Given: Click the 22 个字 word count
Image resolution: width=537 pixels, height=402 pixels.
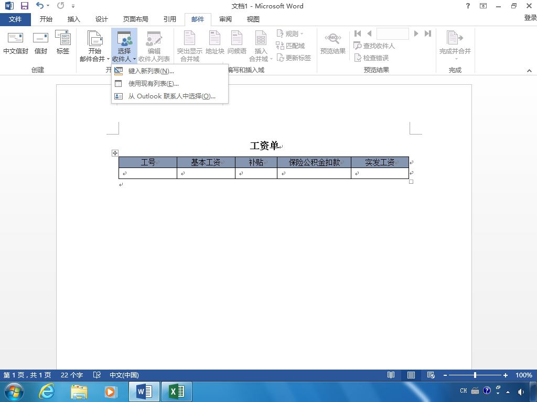Looking at the screenshot, I should 72,375.
